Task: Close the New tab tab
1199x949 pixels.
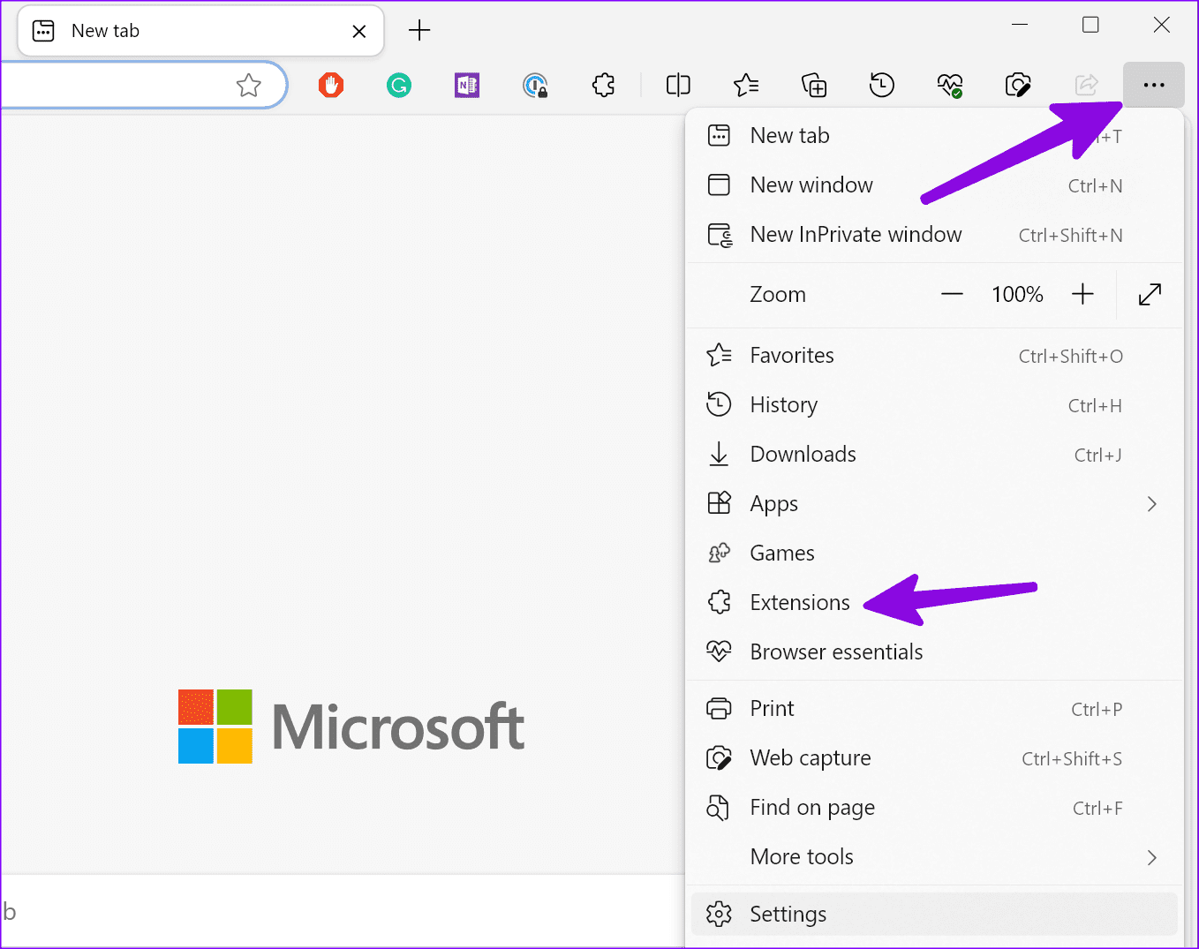Action: 359,32
